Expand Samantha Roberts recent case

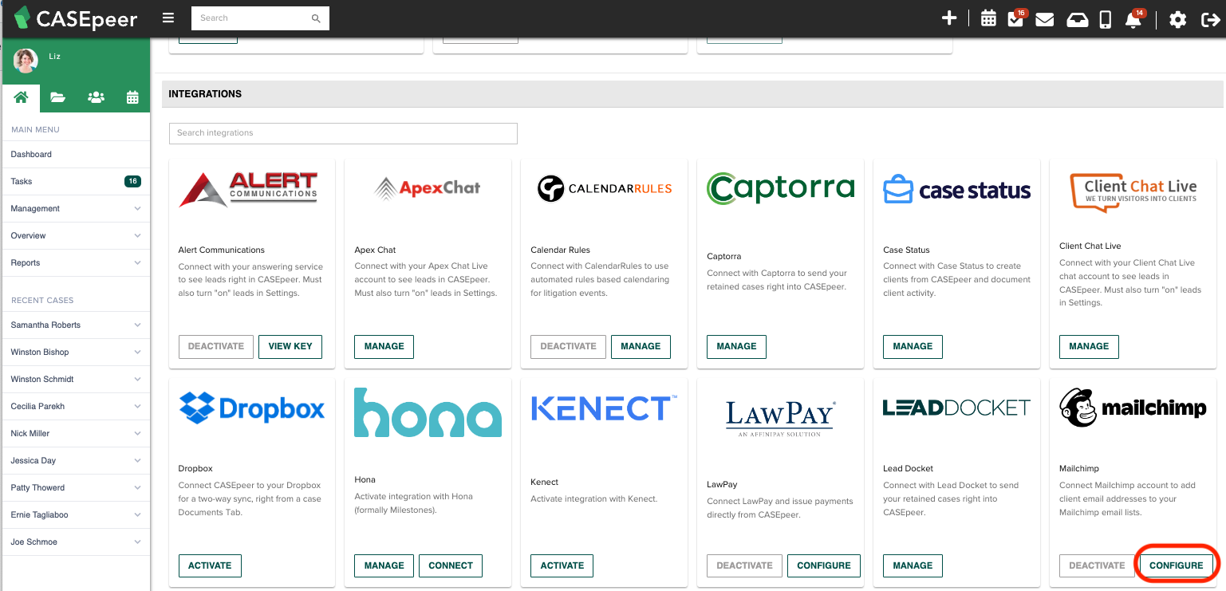pos(75,325)
